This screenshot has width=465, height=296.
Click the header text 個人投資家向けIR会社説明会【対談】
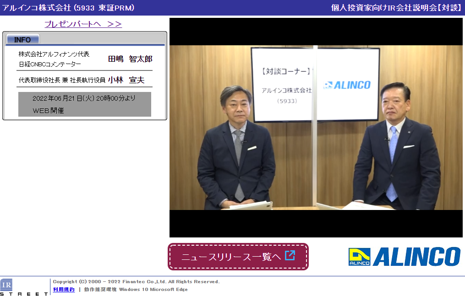point(396,8)
